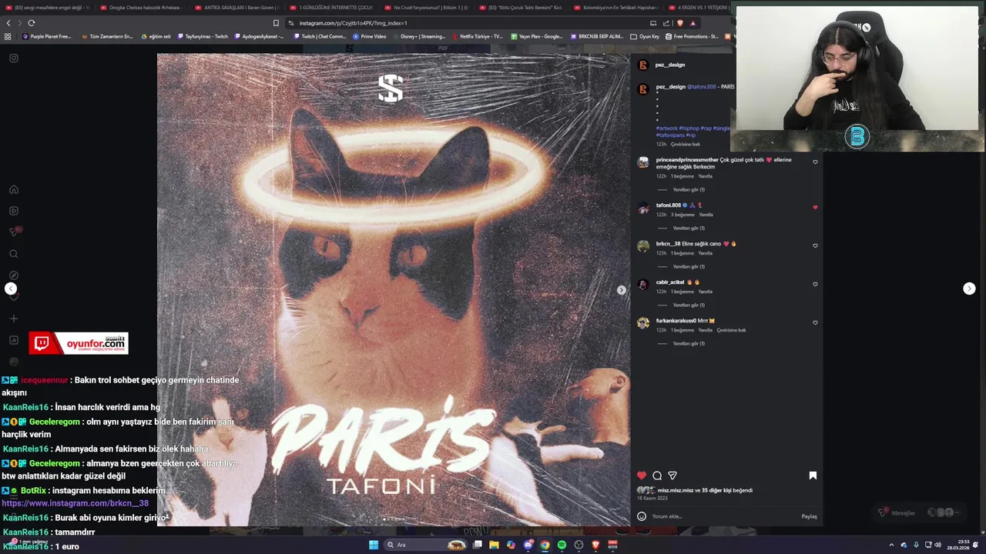This screenshot has width=986, height=554.
Task: Click the browser back arrow
Action: 9,23
